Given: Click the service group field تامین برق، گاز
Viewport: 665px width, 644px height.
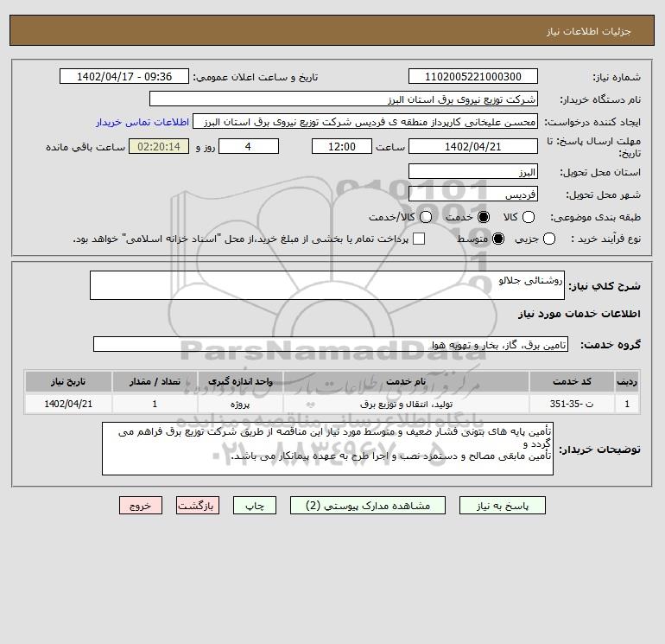Looking at the screenshot, I should click(x=331, y=344).
